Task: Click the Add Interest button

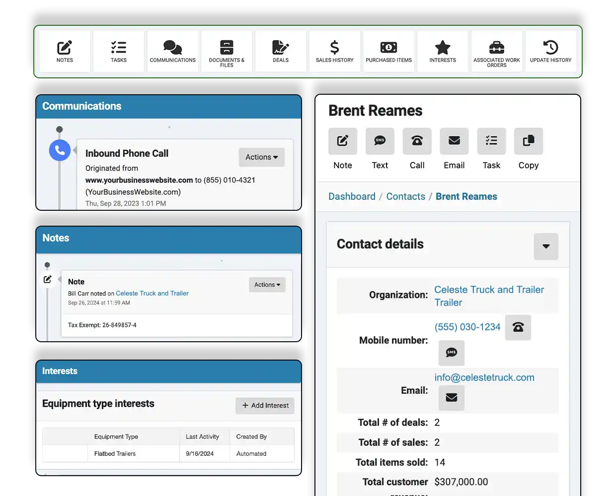Action: [x=265, y=406]
